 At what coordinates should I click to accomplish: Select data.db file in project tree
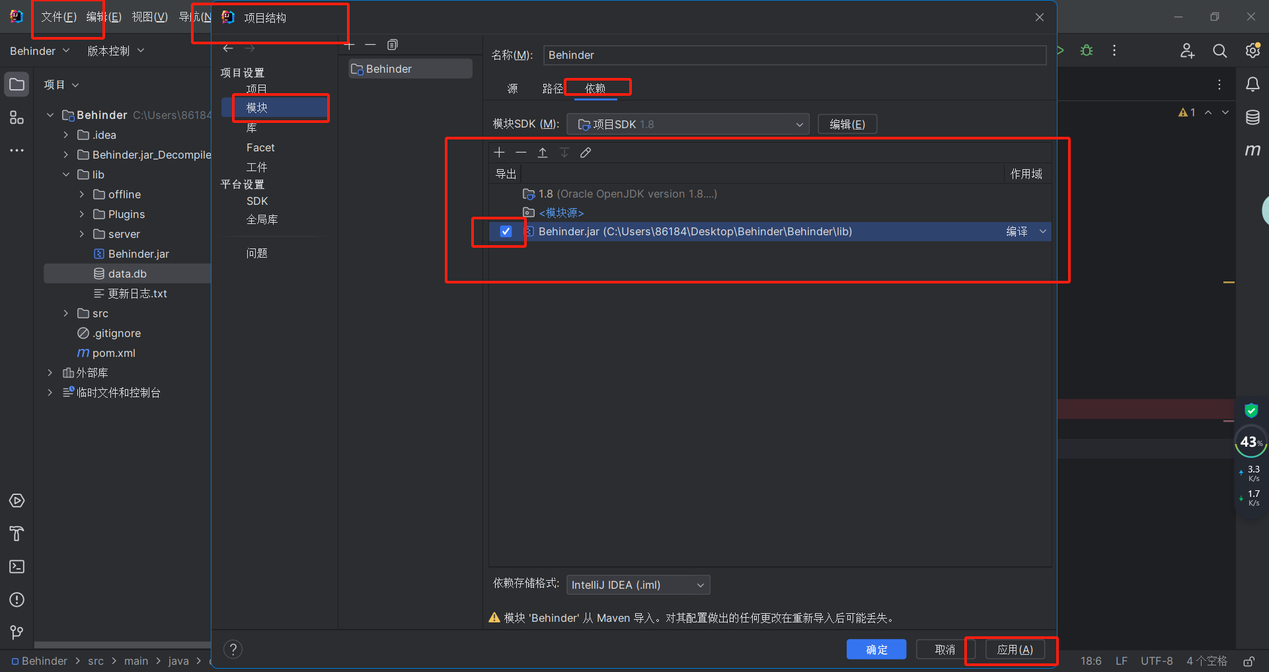click(x=127, y=274)
